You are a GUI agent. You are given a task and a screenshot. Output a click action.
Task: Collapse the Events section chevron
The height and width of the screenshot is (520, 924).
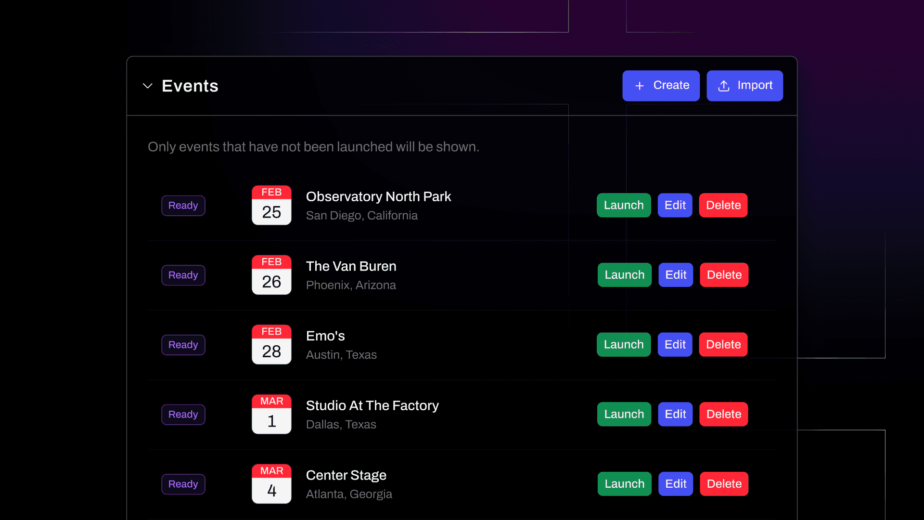[x=148, y=86]
